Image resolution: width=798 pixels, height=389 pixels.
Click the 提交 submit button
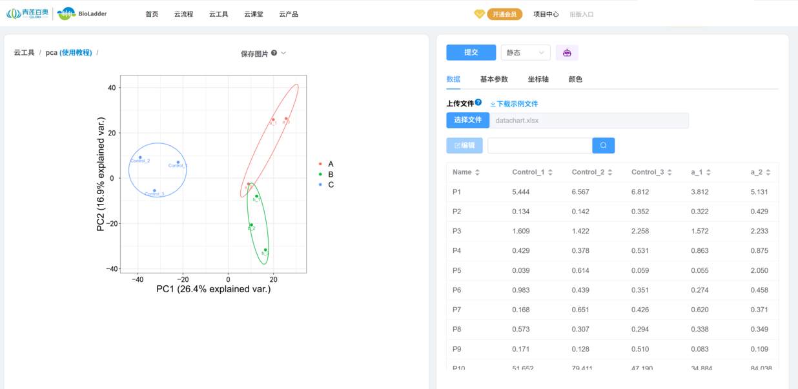[471, 52]
